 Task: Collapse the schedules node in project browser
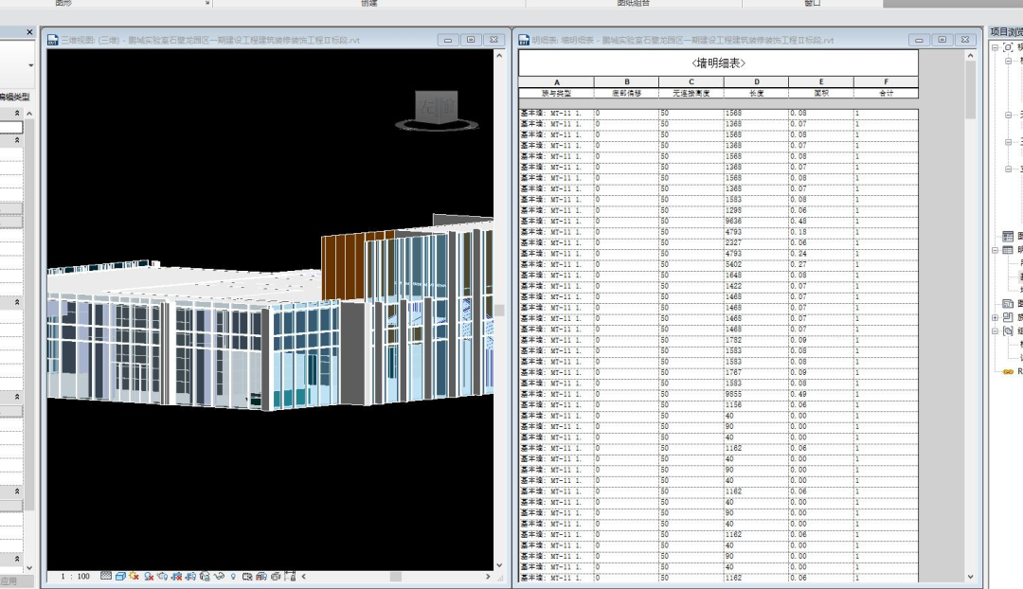tap(996, 251)
